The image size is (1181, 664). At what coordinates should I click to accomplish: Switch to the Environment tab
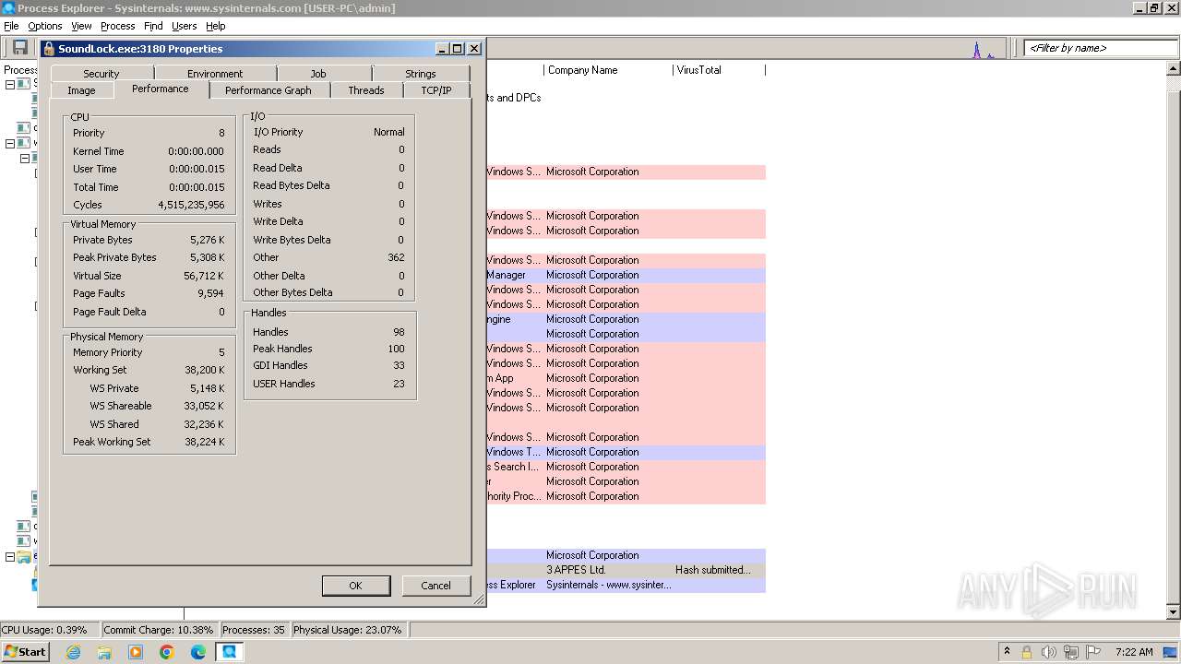(x=215, y=74)
